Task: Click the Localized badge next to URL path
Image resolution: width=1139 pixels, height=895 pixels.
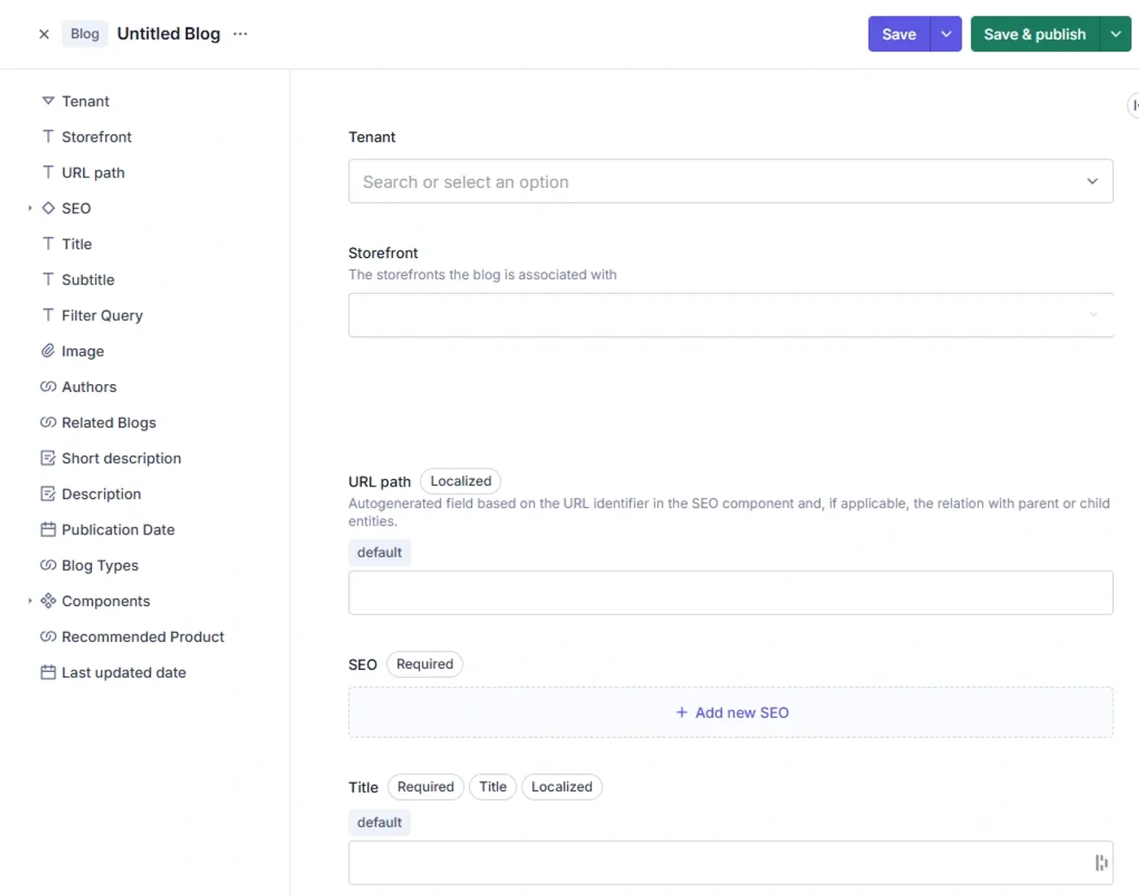Action: click(x=460, y=482)
